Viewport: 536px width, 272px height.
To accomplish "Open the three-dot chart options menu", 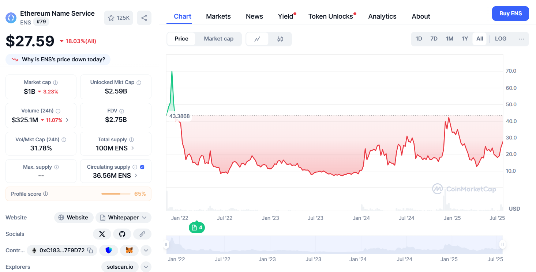I will click(521, 39).
